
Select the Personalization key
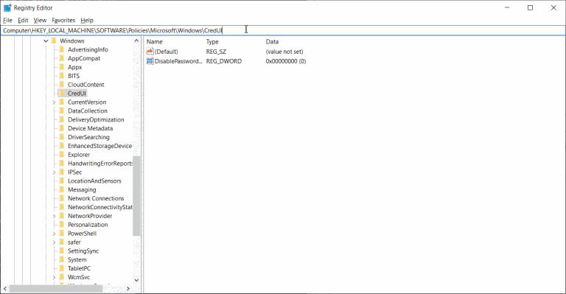88,225
